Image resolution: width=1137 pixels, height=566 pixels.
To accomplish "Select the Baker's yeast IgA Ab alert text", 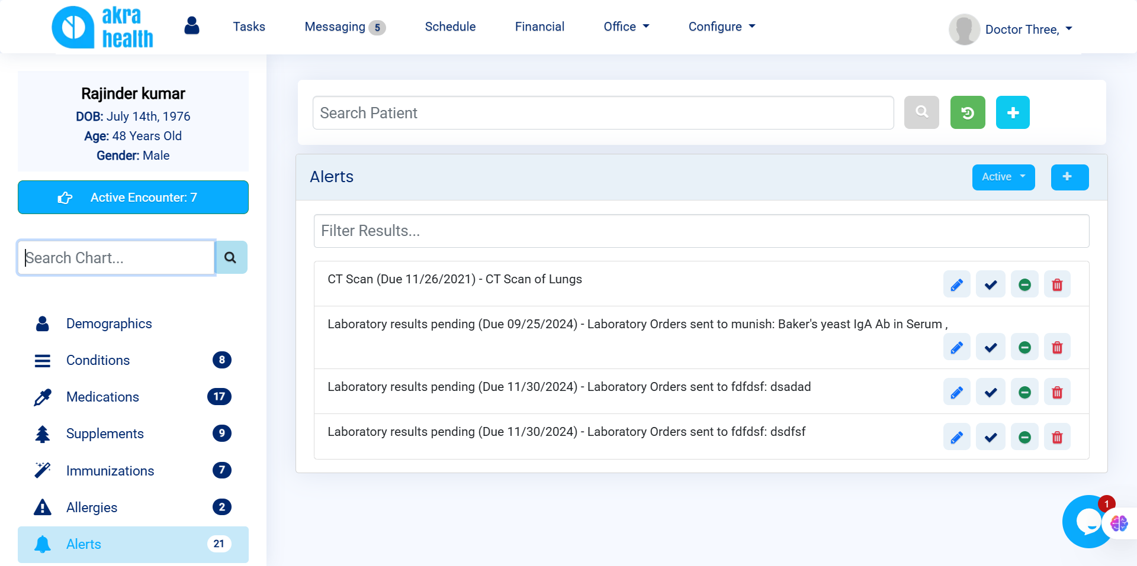I will 638,324.
